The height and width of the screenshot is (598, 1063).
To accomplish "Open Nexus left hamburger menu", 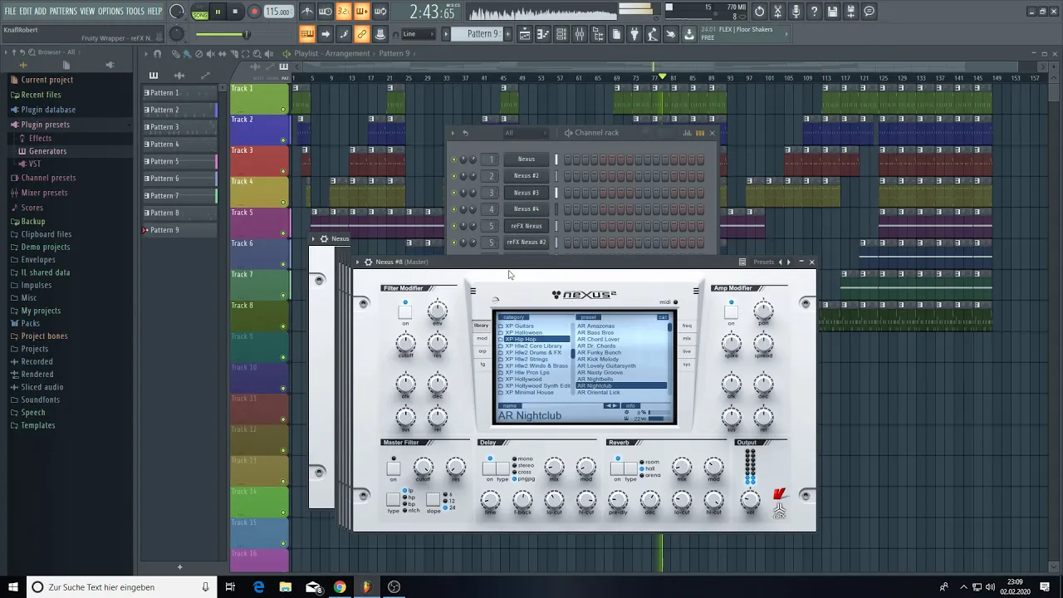I will 473,292.
